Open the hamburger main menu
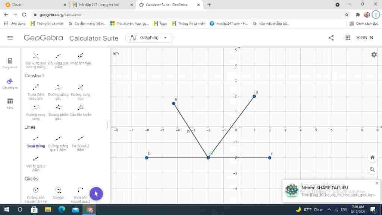Viewport: 382px width, 215px height. (x=10, y=38)
